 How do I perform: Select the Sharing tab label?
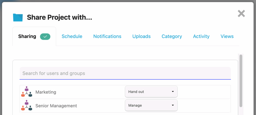27,36
